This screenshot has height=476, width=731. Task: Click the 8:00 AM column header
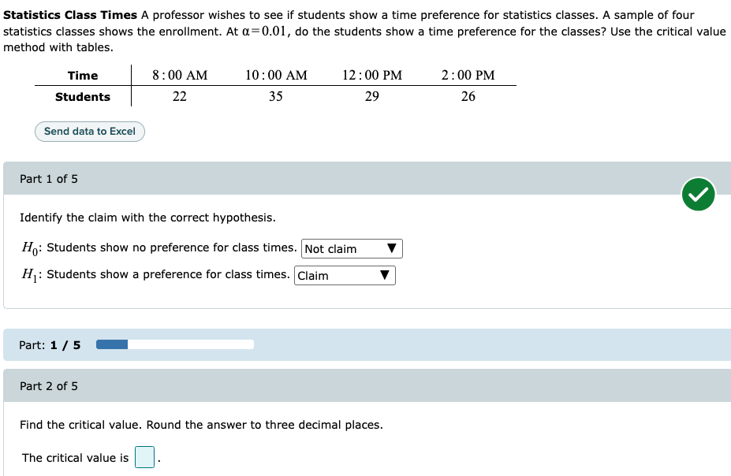180,75
